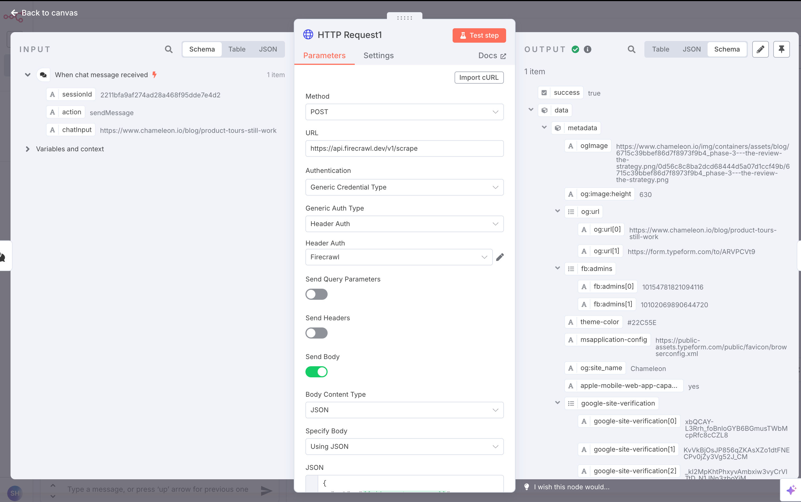Click the Import cURL button

click(x=479, y=78)
